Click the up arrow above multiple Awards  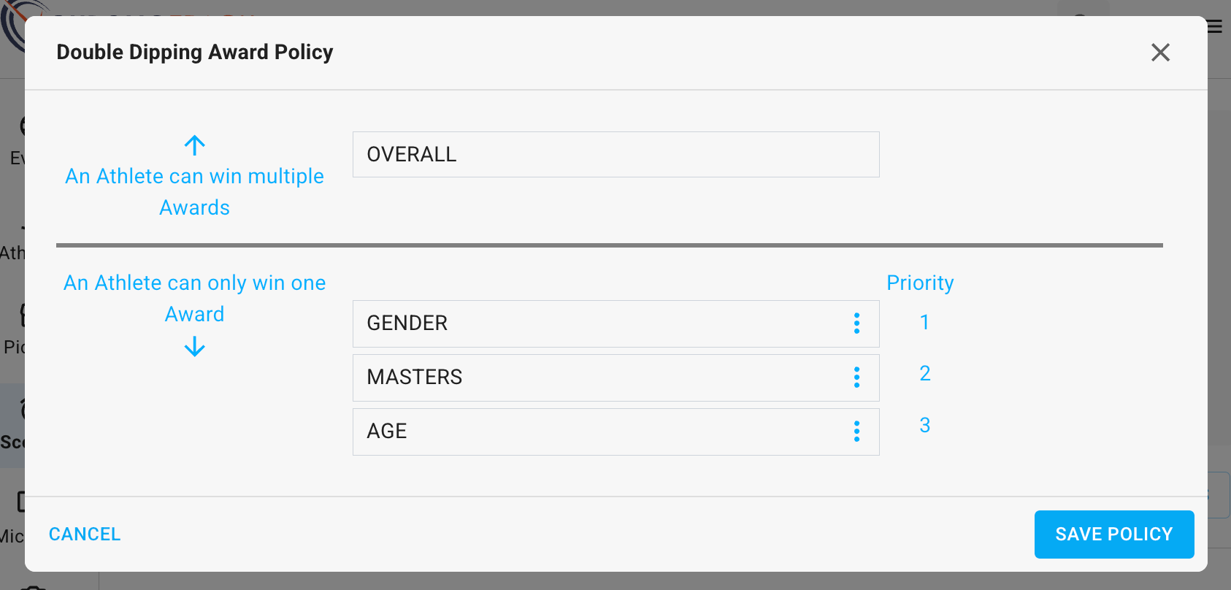194,145
